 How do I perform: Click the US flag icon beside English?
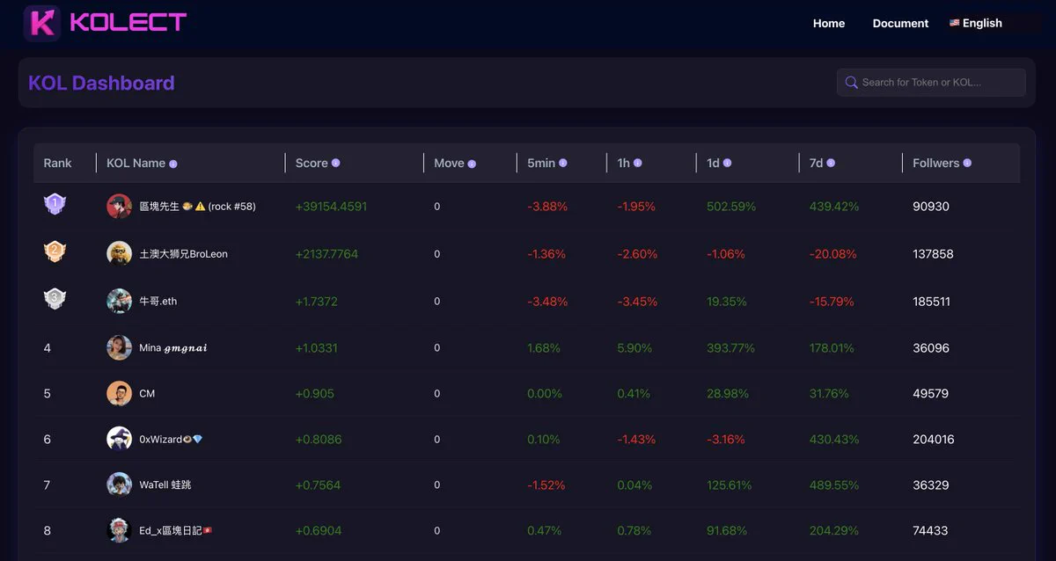point(954,24)
